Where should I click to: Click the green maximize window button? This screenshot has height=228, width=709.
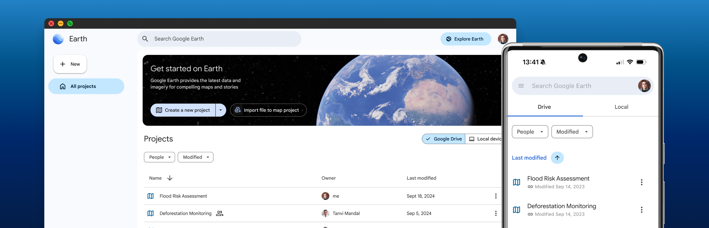pos(70,23)
